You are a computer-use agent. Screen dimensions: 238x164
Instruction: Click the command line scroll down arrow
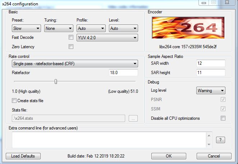pos(209,145)
